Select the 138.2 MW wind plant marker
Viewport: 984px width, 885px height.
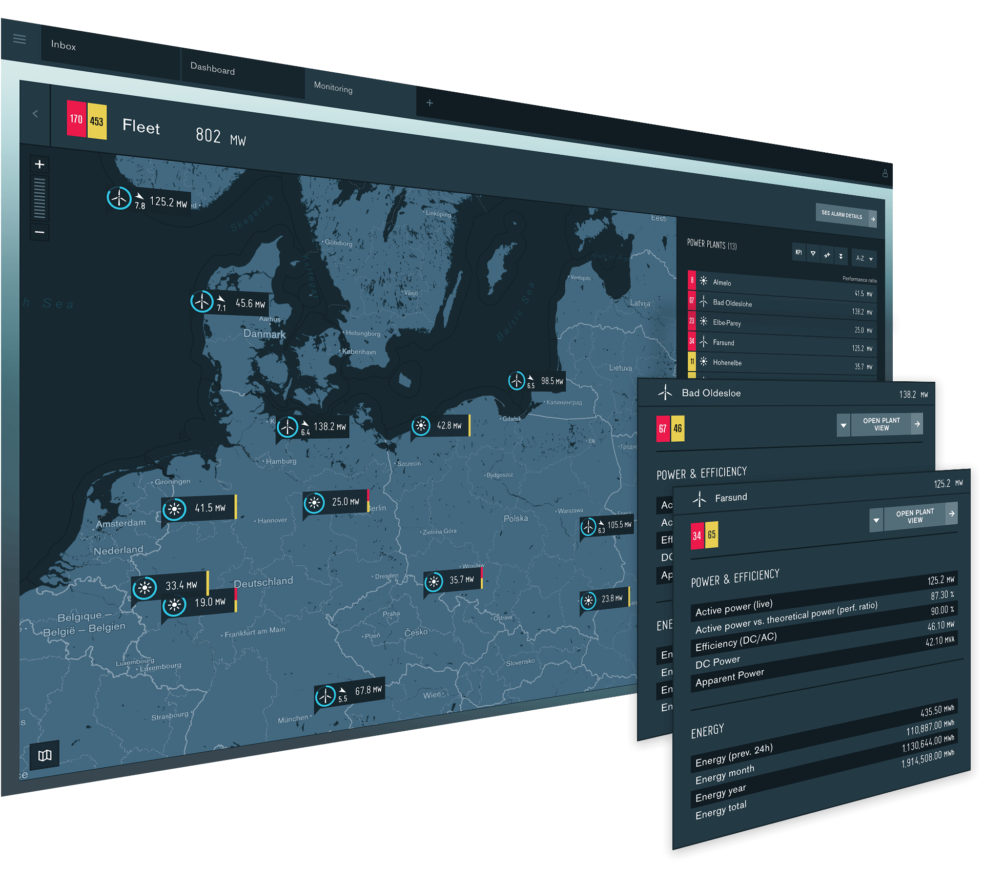point(313,426)
